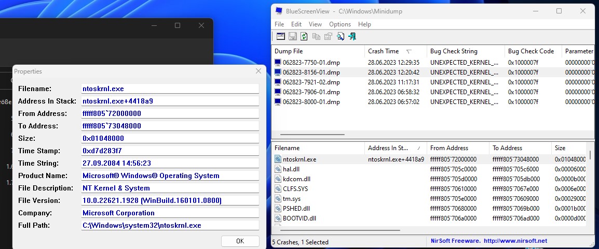Click the hal.dll file icon
Viewport: 599px width, 249px height.
[278, 169]
